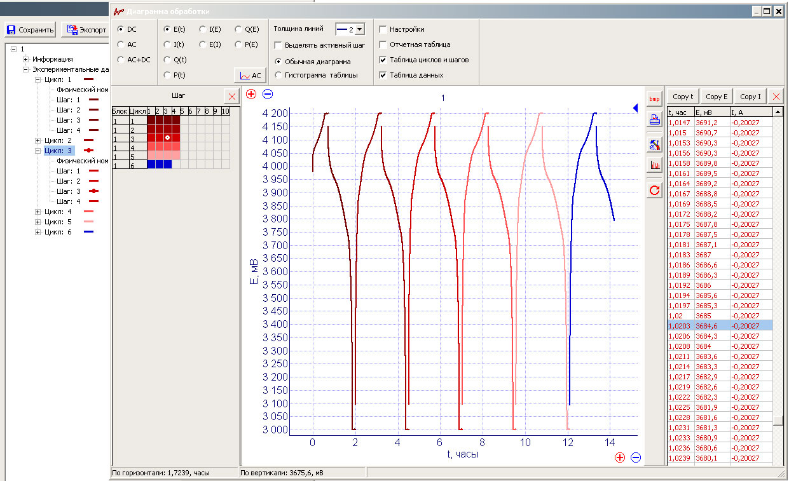
Task: Select Шаг: 2 under Цикл: 1
Action: (69, 110)
